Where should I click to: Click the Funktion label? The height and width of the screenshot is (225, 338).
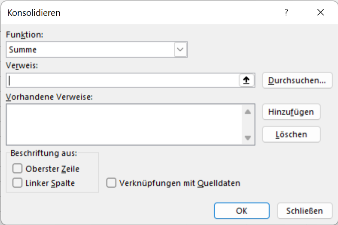(x=25, y=34)
